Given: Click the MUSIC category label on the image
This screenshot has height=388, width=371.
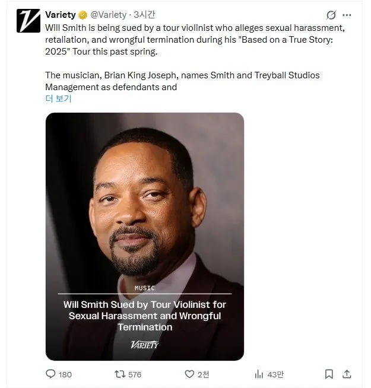Looking at the screenshot, I should (x=144, y=288).
